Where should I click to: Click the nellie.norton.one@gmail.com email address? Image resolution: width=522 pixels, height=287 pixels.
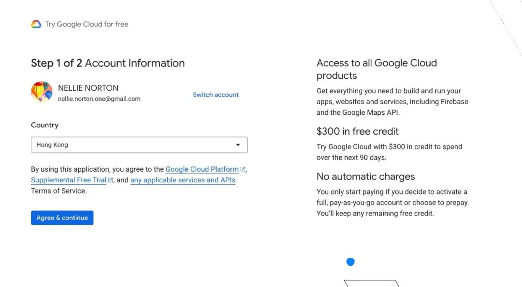pos(99,99)
